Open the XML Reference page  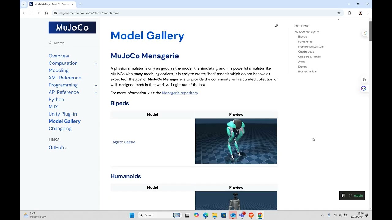[x=65, y=78]
